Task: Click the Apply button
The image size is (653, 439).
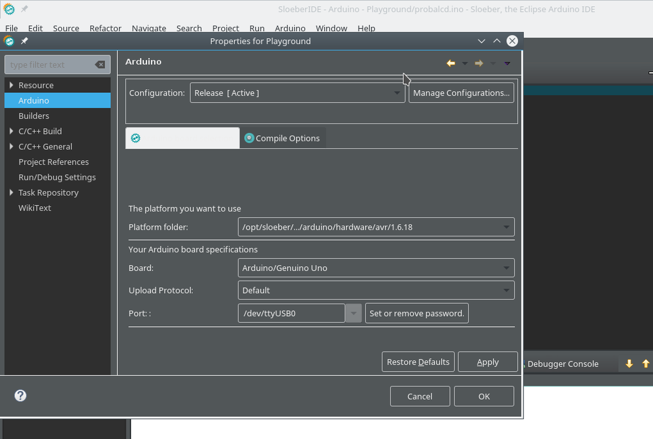Action: pos(488,362)
